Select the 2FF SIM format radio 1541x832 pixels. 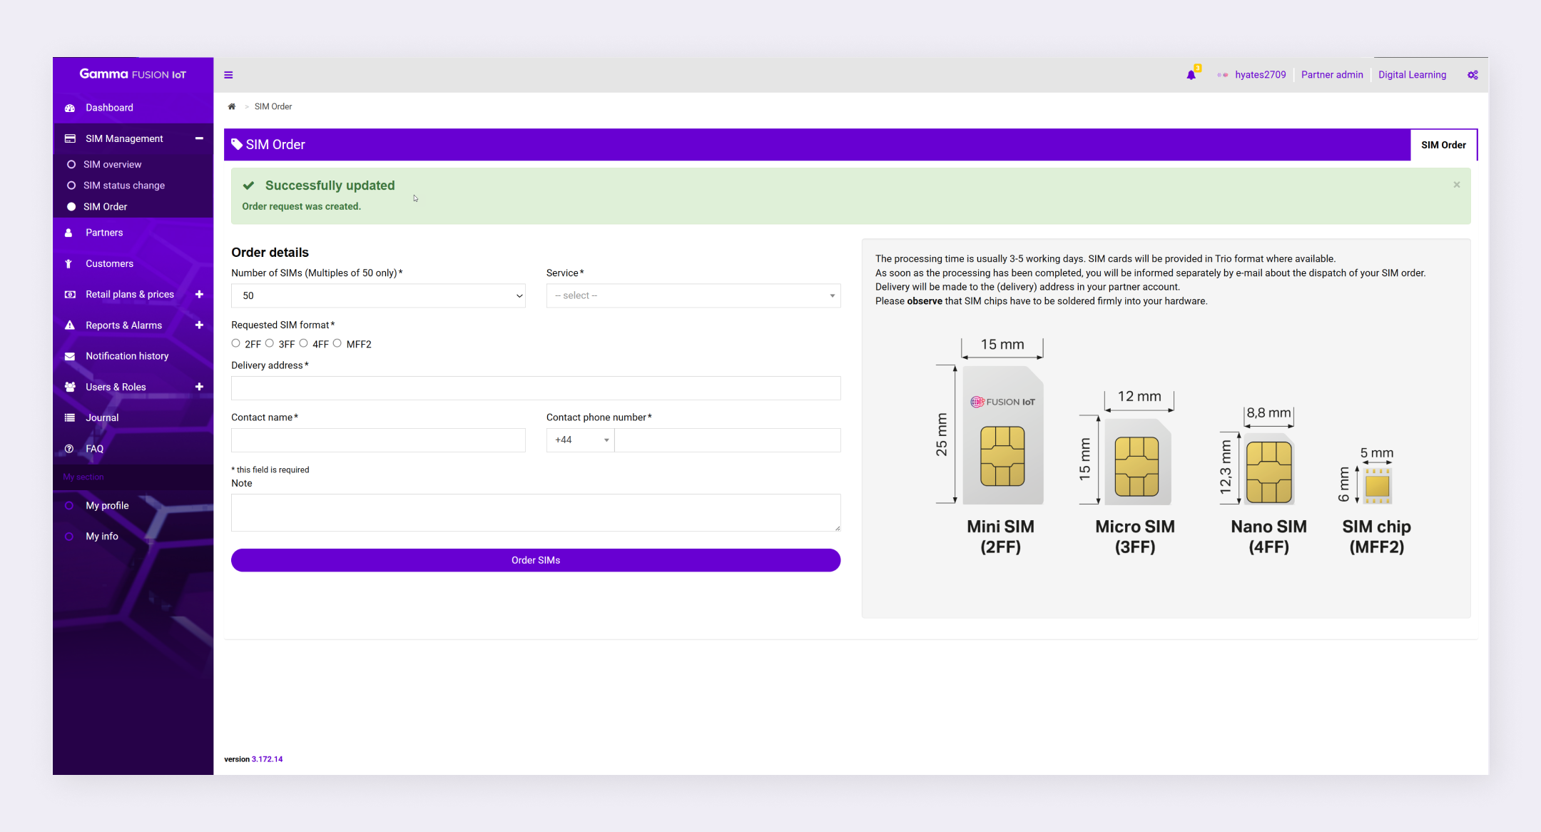[236, 343]
